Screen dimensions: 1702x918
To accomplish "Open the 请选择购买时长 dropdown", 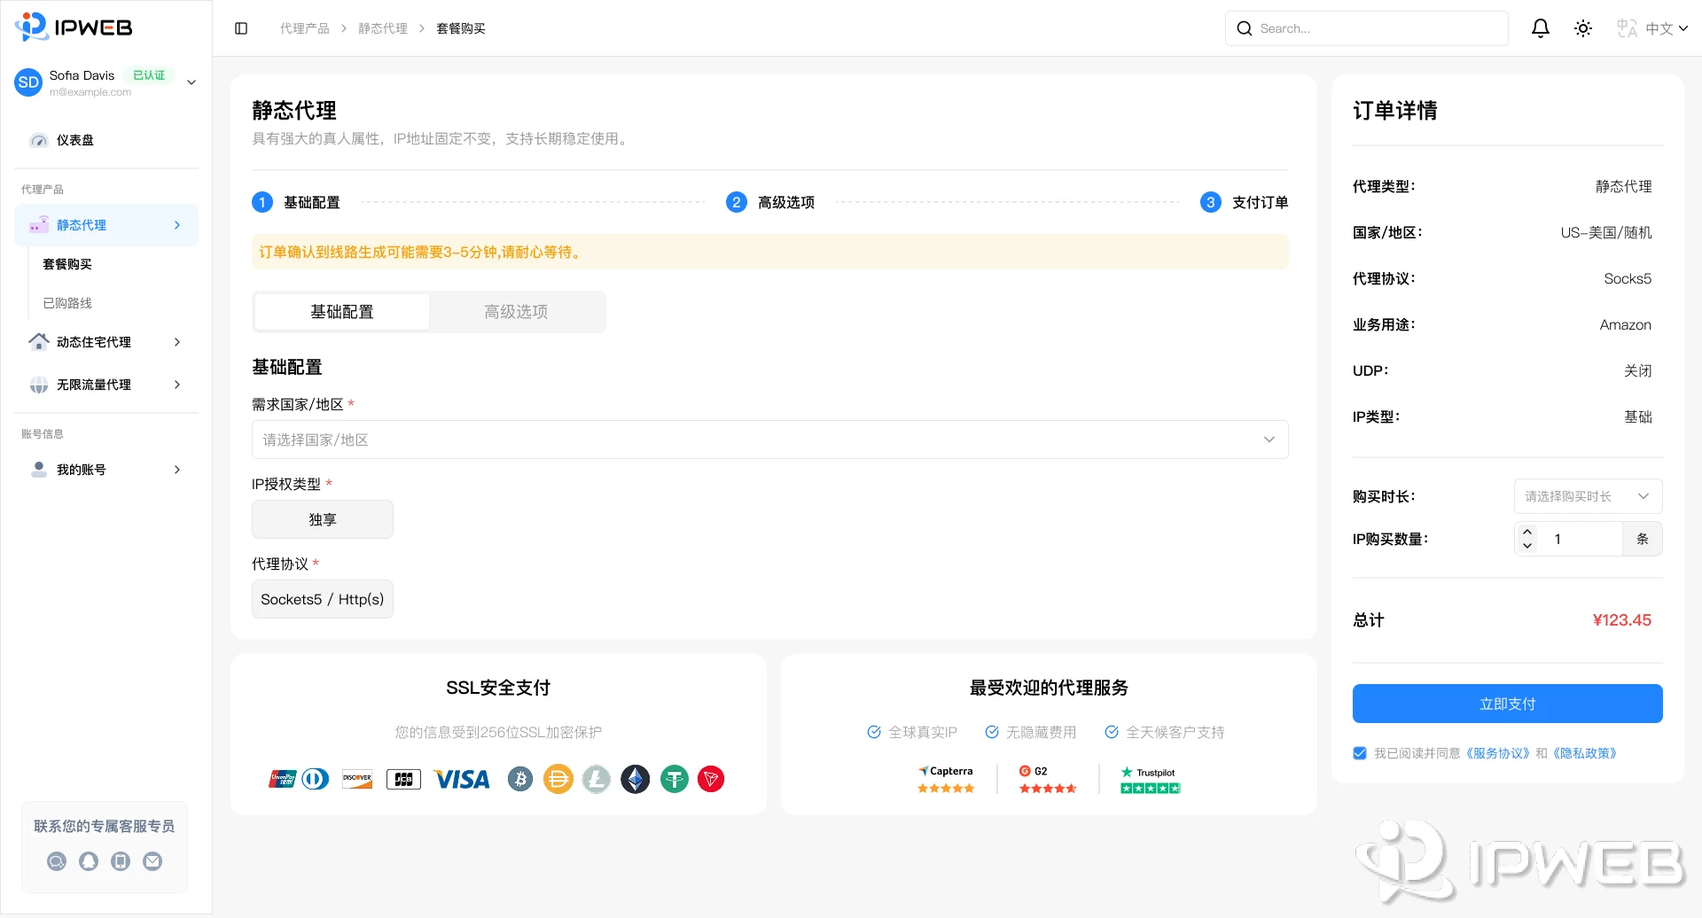I will (1588, 496).
